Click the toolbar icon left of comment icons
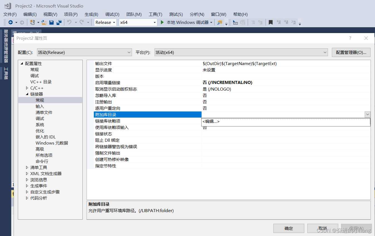This screenshot has width=375, height=236. coord(243,23)
